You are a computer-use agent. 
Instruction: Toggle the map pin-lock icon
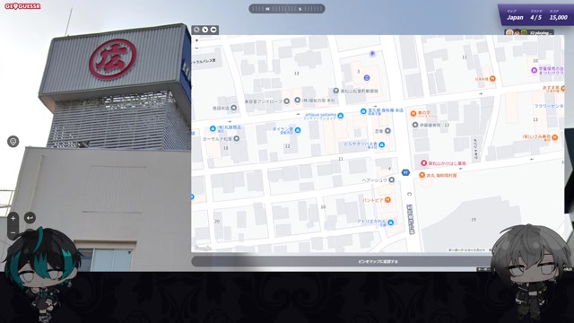[213, 30]
